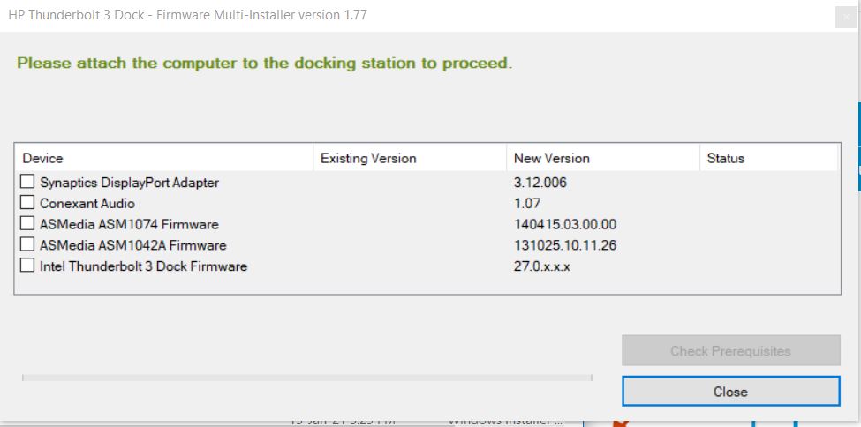Select the Intel Thunderbolt 3 Dock Firmware label
This screenshot has height=427, width=861.
click(x=143, y=266)
